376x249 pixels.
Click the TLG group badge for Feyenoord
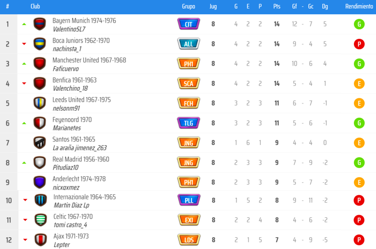pos(188,123)
